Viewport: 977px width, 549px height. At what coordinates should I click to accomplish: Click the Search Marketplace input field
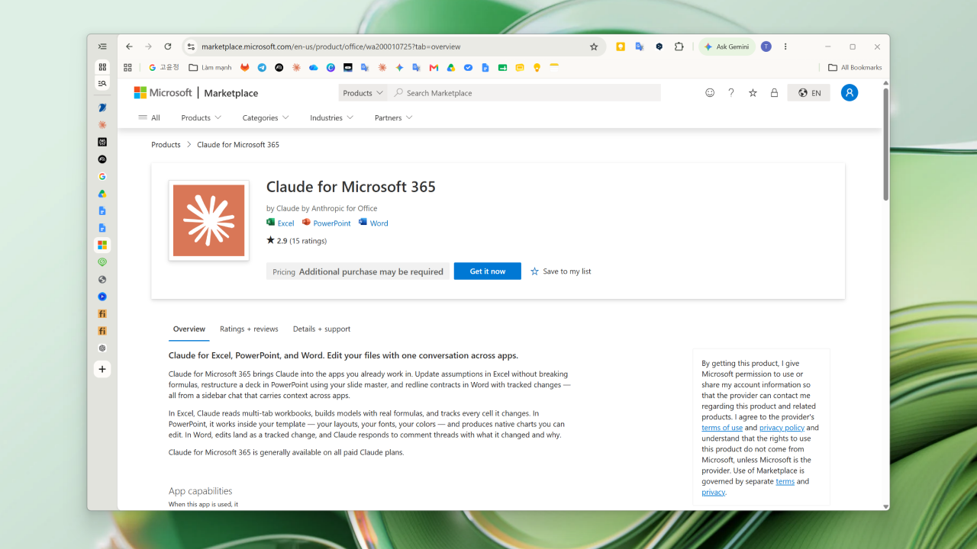point(527,93)
